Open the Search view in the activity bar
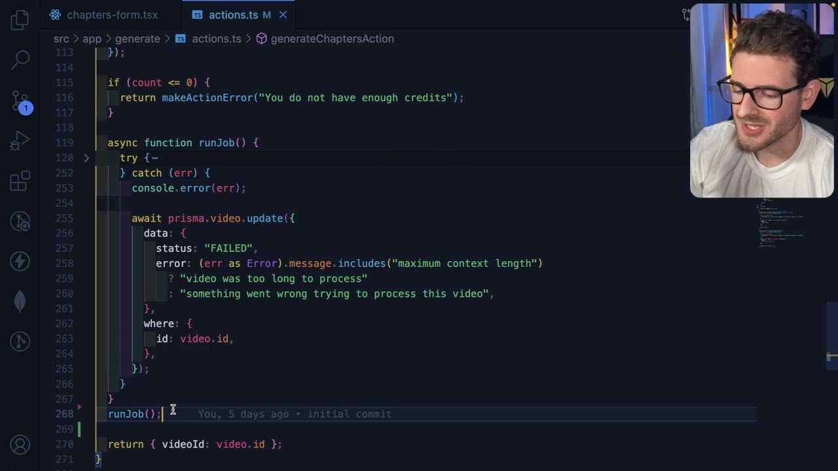The width and height of the screenshot is (838, 471). [x=20, y=60]
